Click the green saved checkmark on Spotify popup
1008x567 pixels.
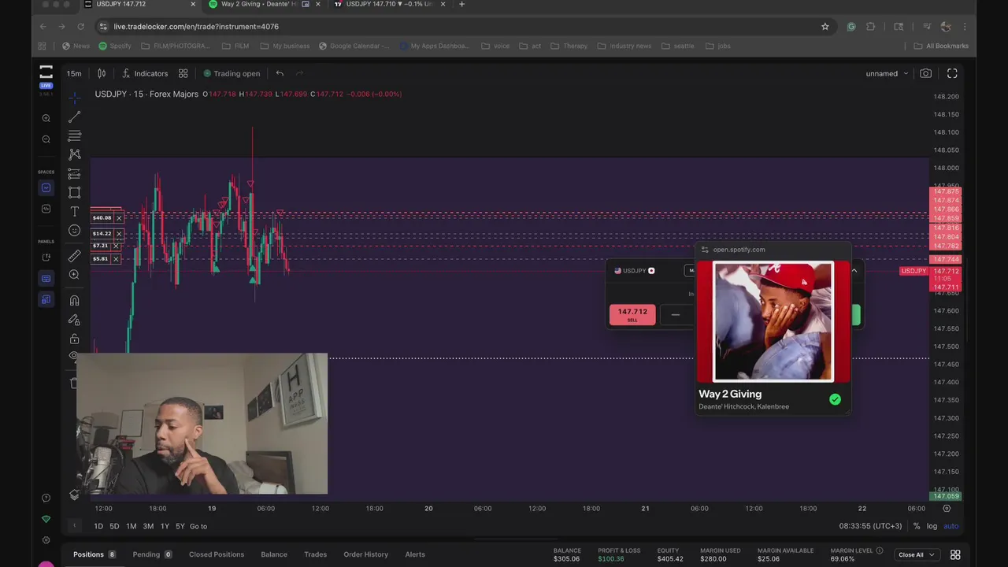[835, 399]
